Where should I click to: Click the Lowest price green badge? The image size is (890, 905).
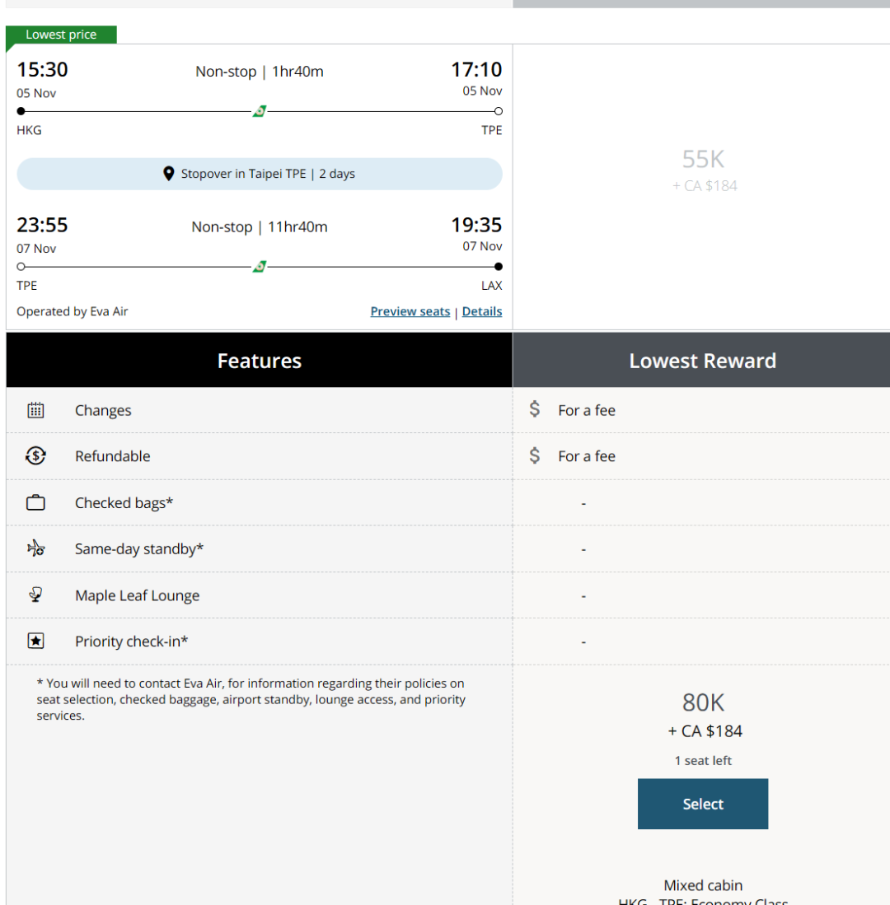[x=61, y=35]
